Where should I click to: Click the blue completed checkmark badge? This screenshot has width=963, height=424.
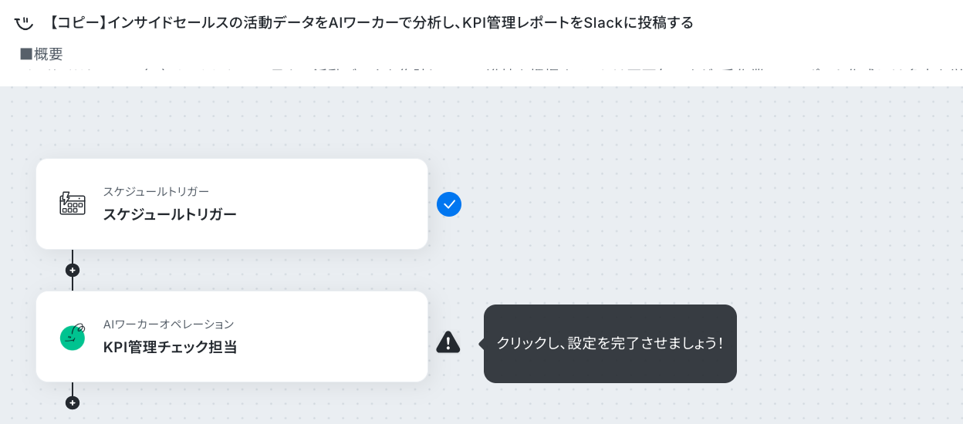pos(449,204)
